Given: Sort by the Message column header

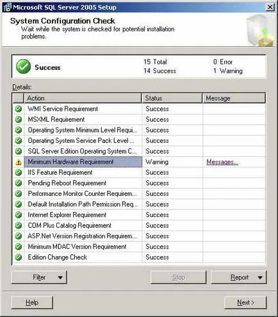Looking at the screenshot, I should pyautogui.click(x=234, y=98).
